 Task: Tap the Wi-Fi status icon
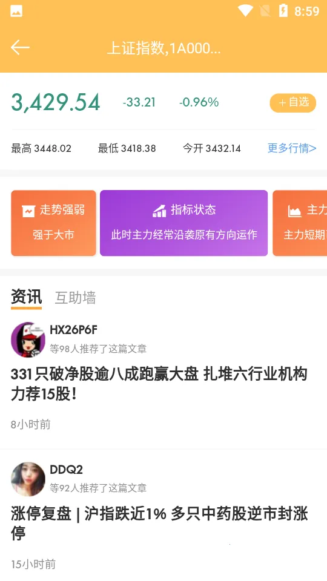click(x=245, y=11)
